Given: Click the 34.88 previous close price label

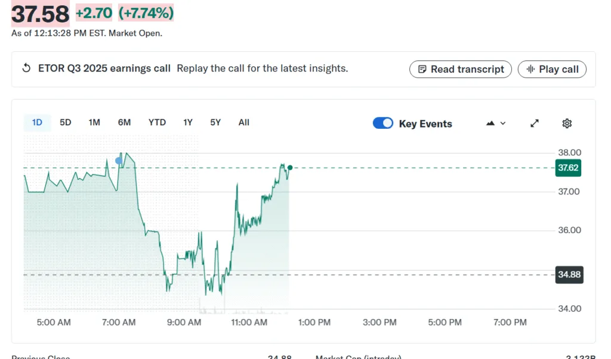Looking at the screenshot, I should (569, 274).
